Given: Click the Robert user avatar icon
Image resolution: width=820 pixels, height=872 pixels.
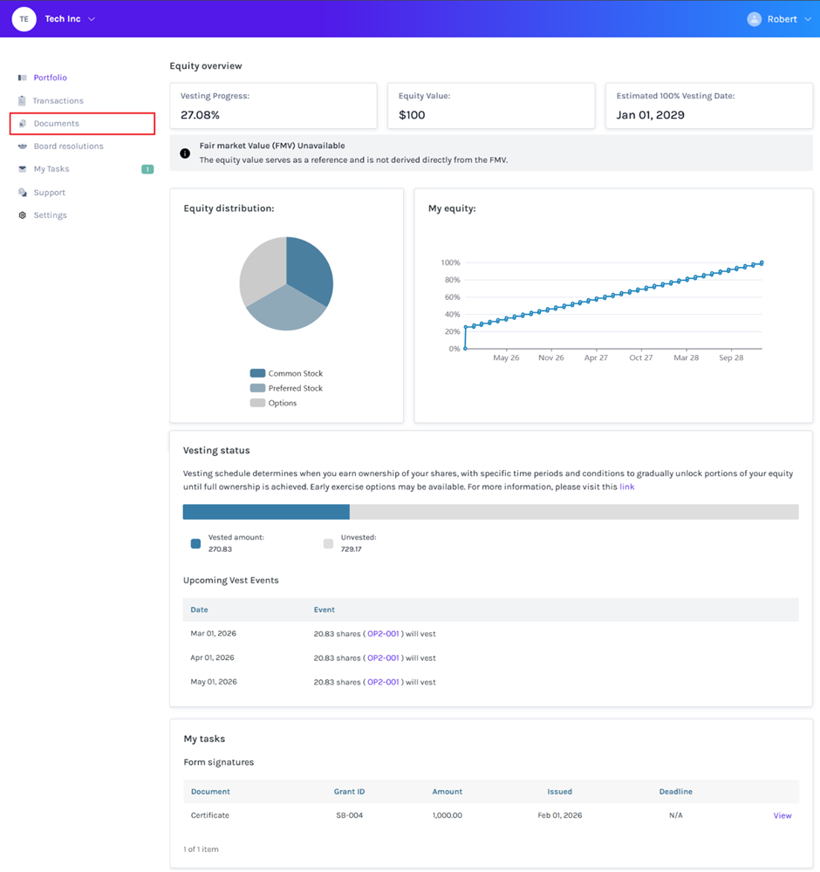Looking at the screenshot, I should [x=754, y=19].
